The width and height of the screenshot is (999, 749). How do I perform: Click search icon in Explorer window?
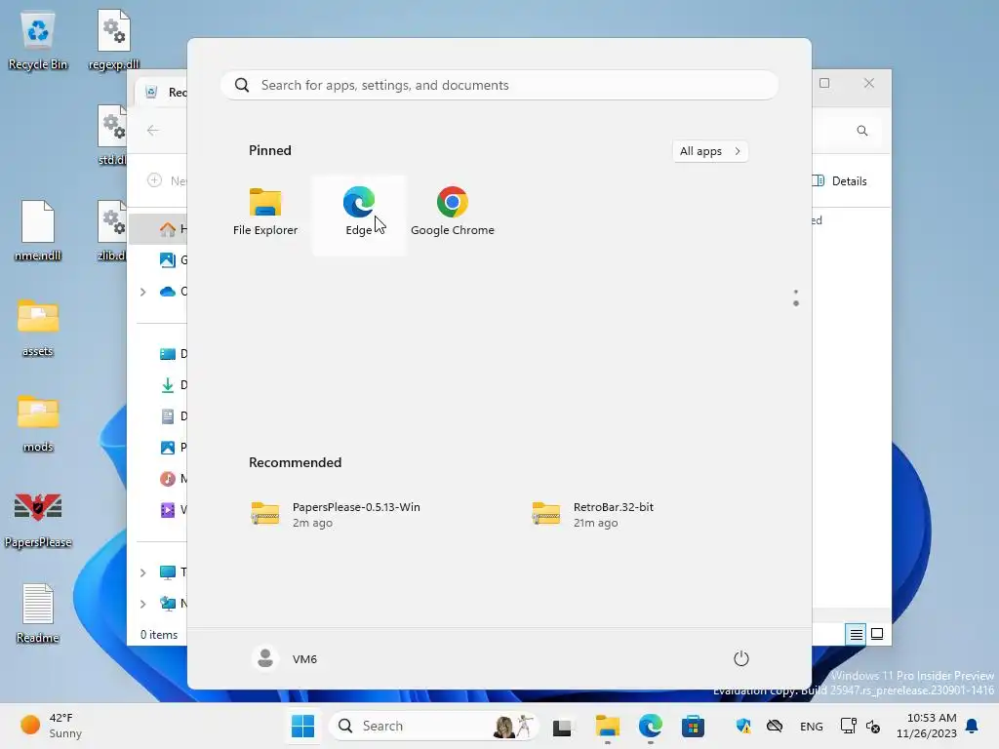point(862,131)
